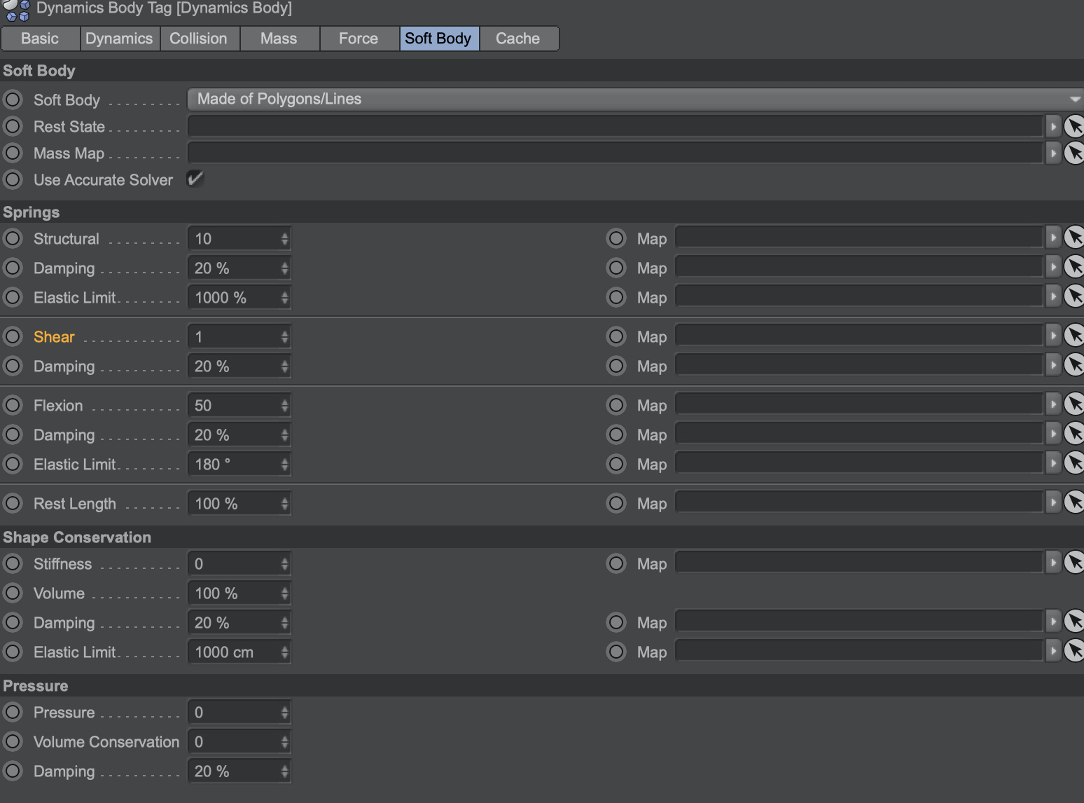Screen dimensions: 1084x803
Task: Pick map object for Flexion springs
Action: click(1074, 405)
